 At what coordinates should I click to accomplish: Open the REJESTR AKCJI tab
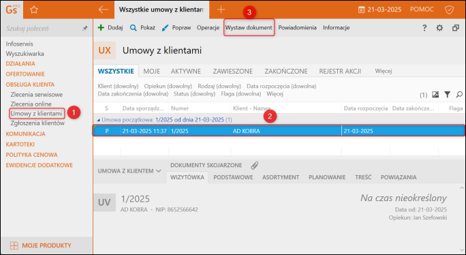click(340, 72)
